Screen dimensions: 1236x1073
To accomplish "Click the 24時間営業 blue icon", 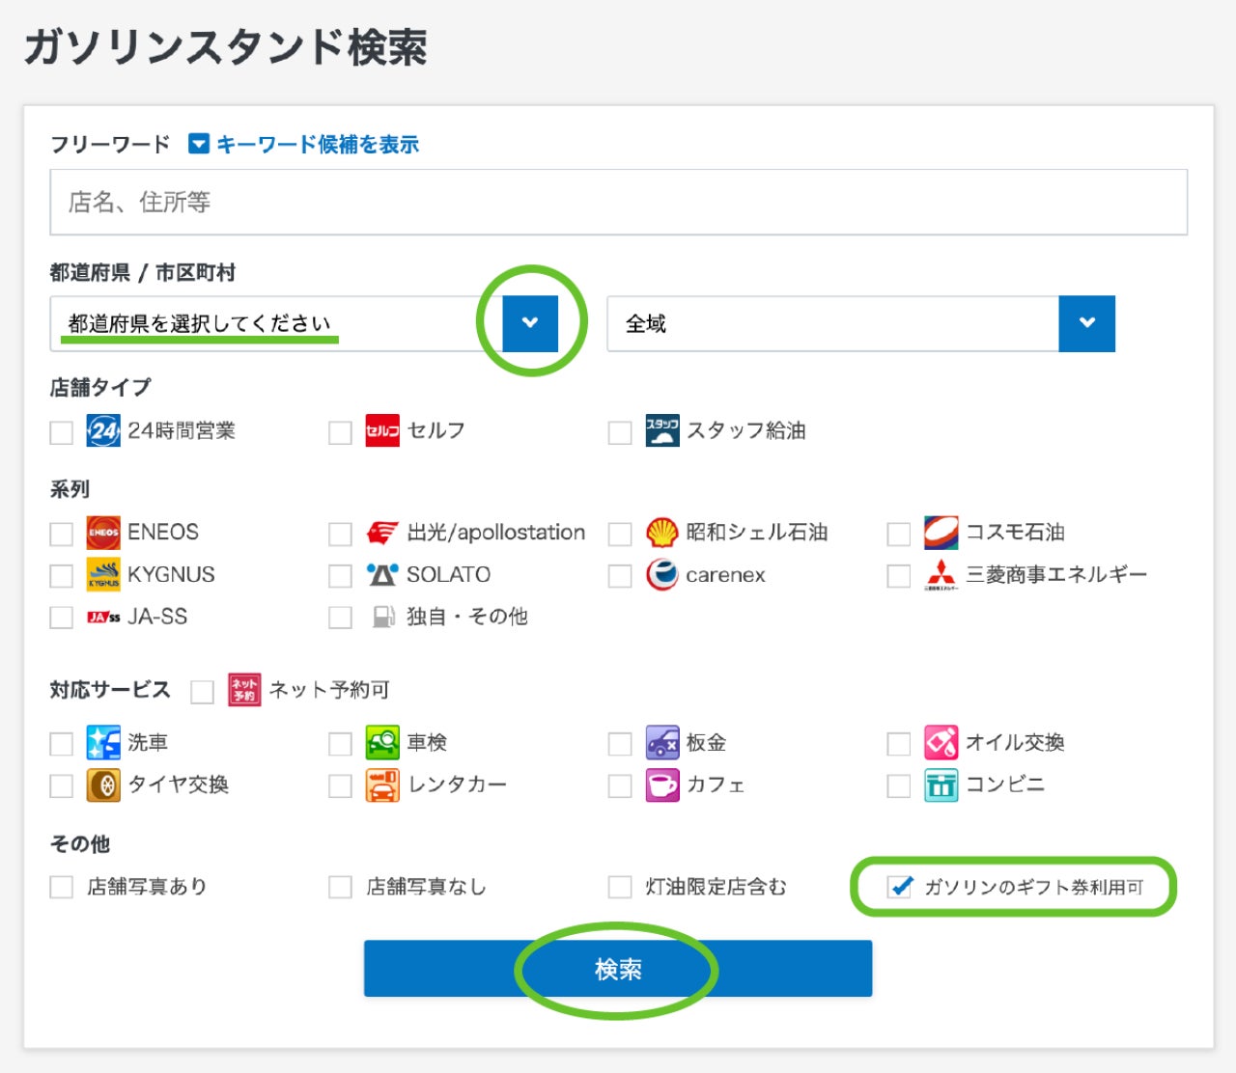I will (x=103, y=430).
